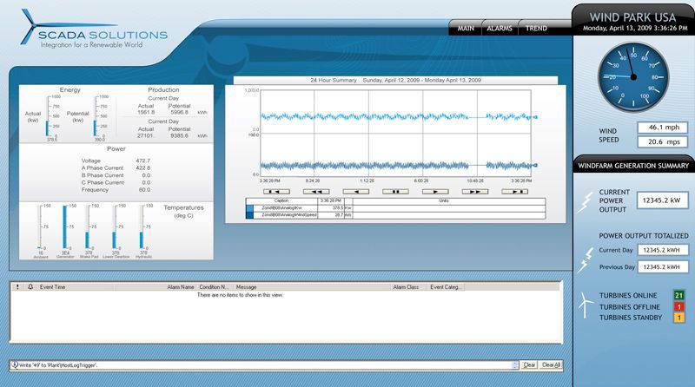Click the priority exclamation column header
695x387 pixels.
pos(17,285)
